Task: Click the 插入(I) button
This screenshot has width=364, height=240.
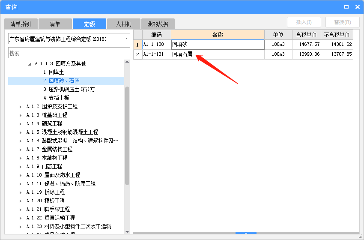Action: 304,22
